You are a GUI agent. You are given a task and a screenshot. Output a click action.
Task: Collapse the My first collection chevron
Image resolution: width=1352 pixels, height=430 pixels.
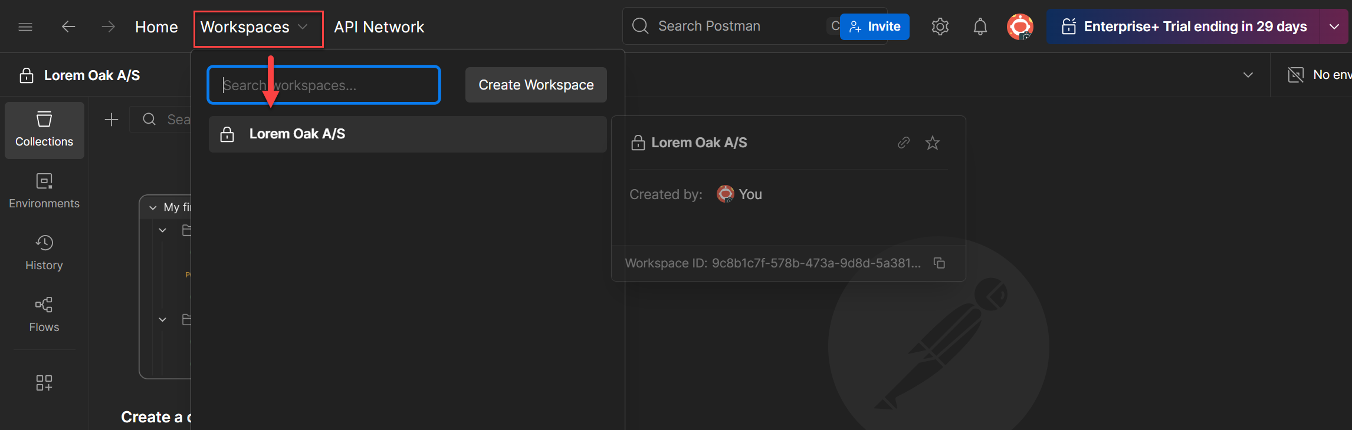(x=153, y=207)
